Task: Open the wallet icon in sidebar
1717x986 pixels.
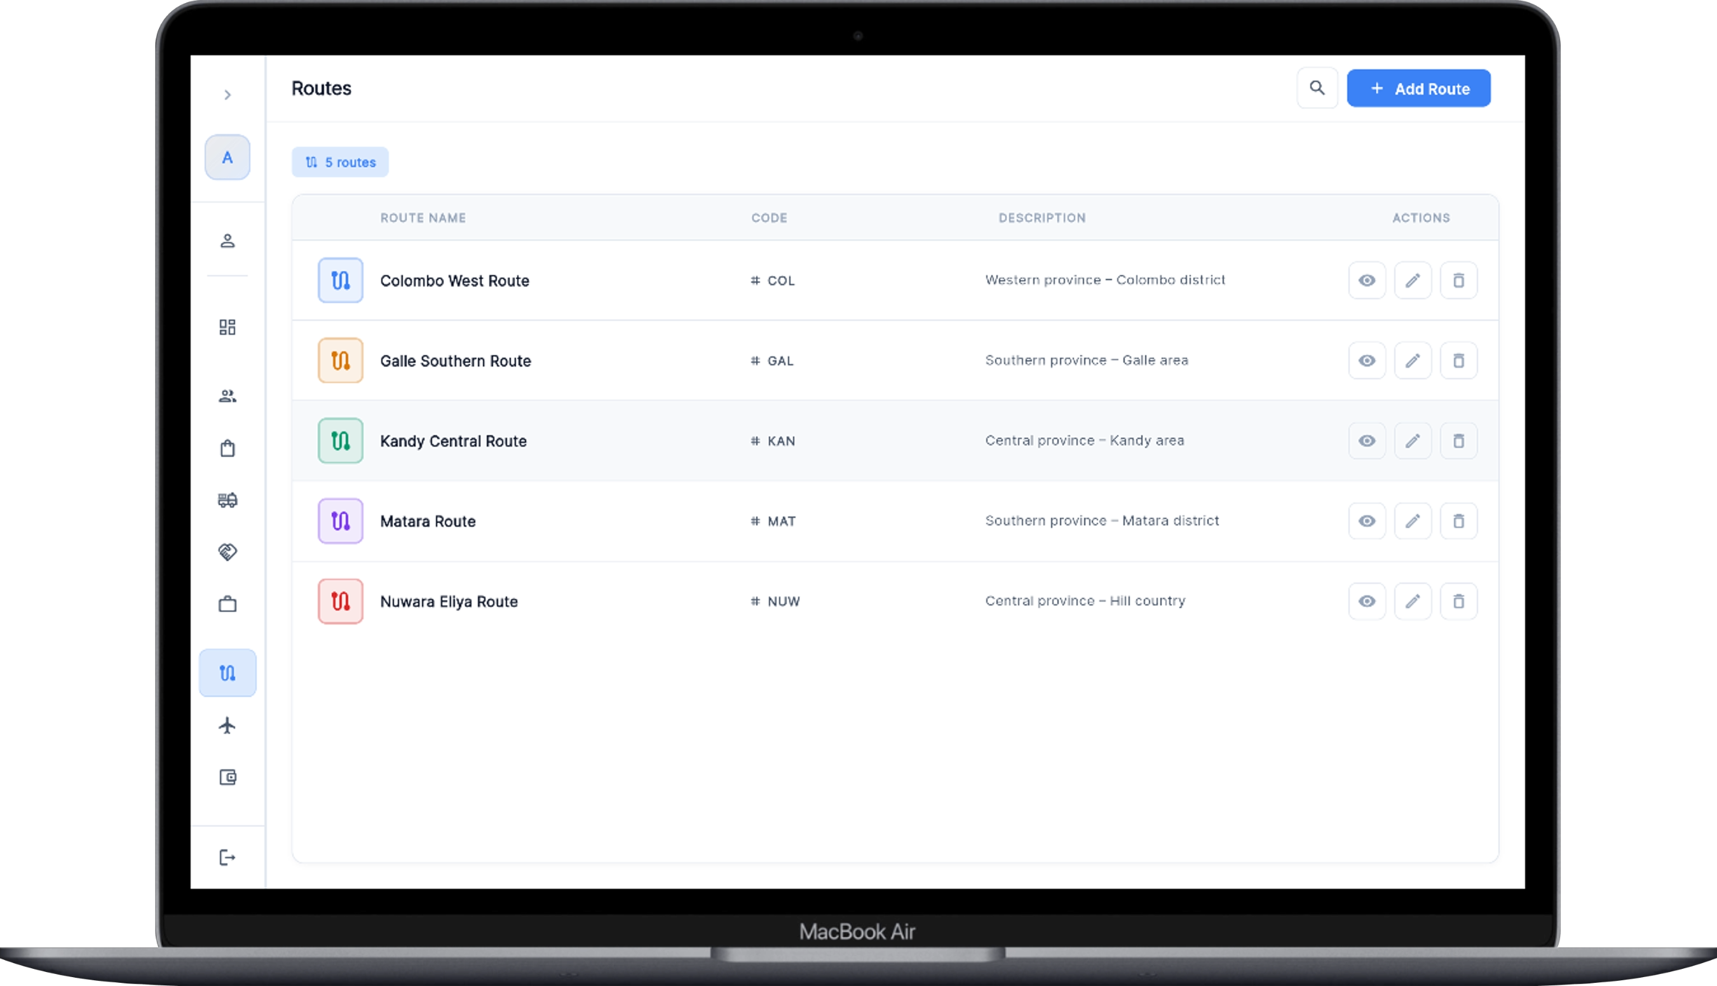Action: (x=227, y=778)
